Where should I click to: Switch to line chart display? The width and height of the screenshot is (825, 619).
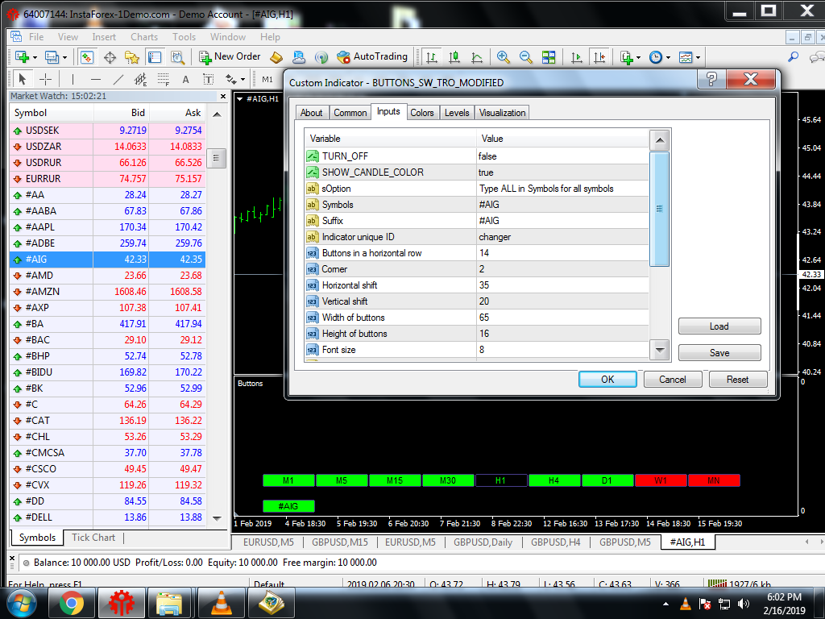tap(477, 57)
